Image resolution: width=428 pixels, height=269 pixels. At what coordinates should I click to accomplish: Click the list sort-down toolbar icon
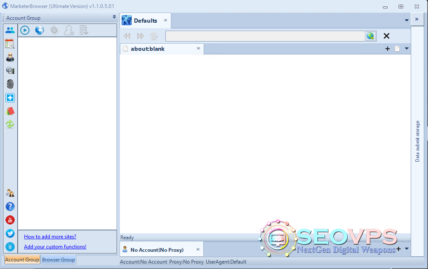point(84,30)
